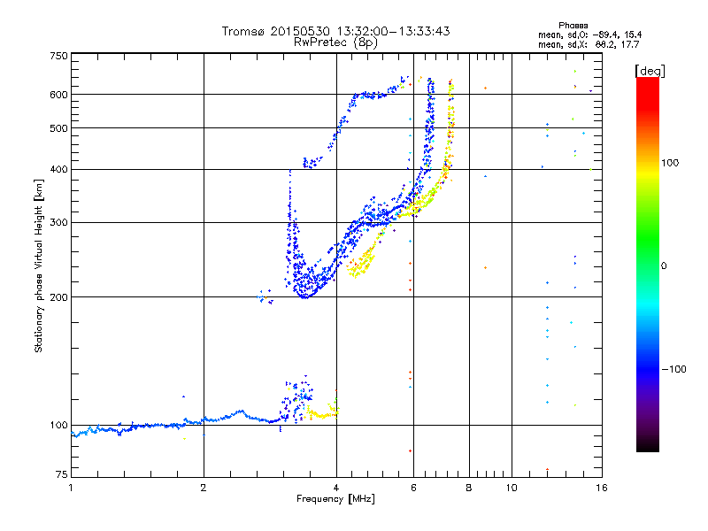The height and width of the screenshot is (531, 708).
Task: Click the 'RwPretec (8p)' subtitle
Action: 335,42
